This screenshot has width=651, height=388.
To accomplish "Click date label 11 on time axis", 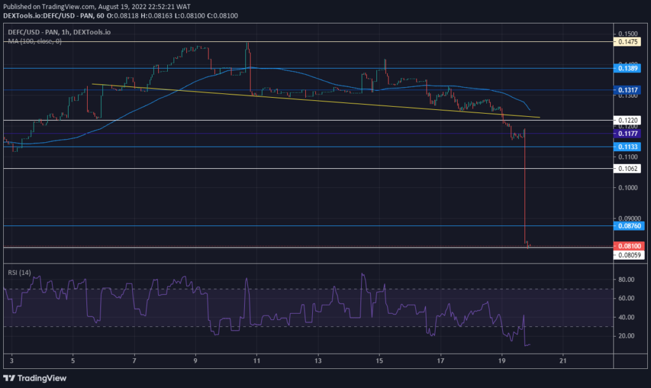I will [257, 361].
